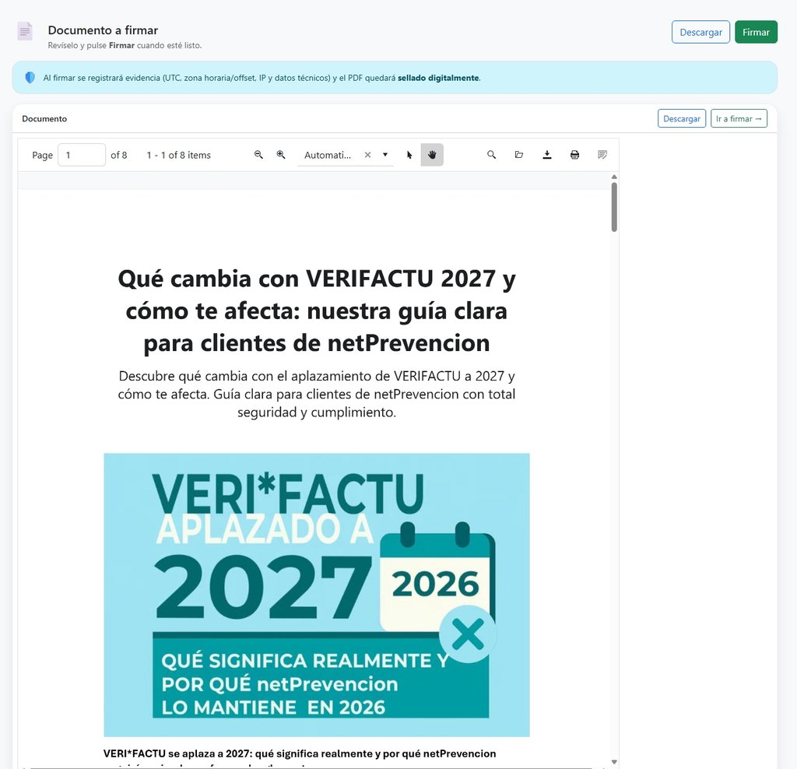Click the top header Descargar button
This screenshot has height=769, width=797.
700,32
